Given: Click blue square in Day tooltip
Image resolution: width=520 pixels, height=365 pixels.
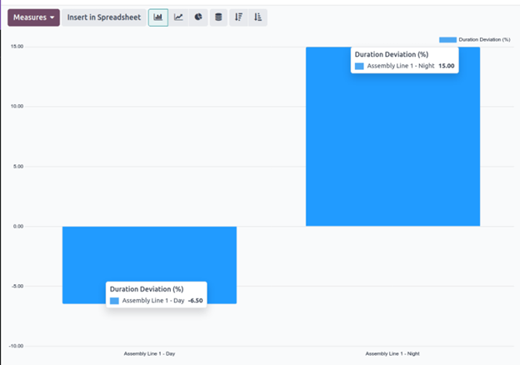Looking at the screenshot, I should coord(114,300).
